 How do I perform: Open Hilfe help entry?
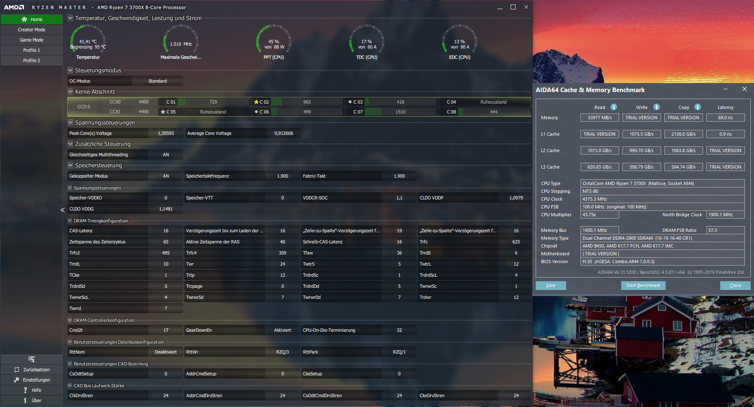(32, 390)
